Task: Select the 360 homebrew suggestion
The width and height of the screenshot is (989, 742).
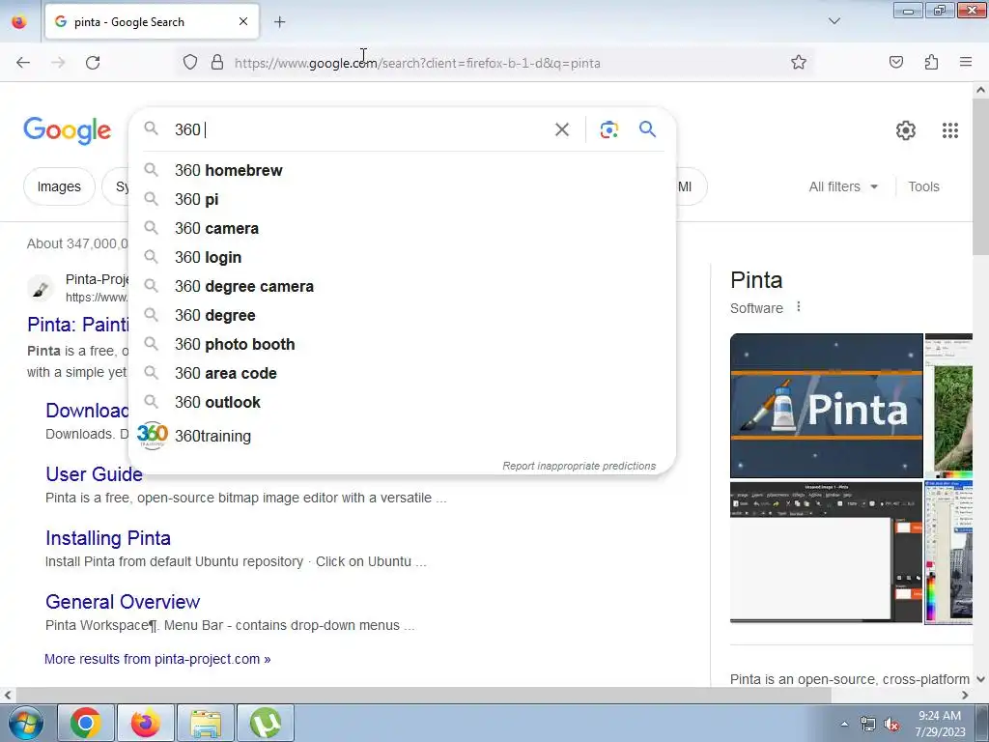Action: [402, 170]
